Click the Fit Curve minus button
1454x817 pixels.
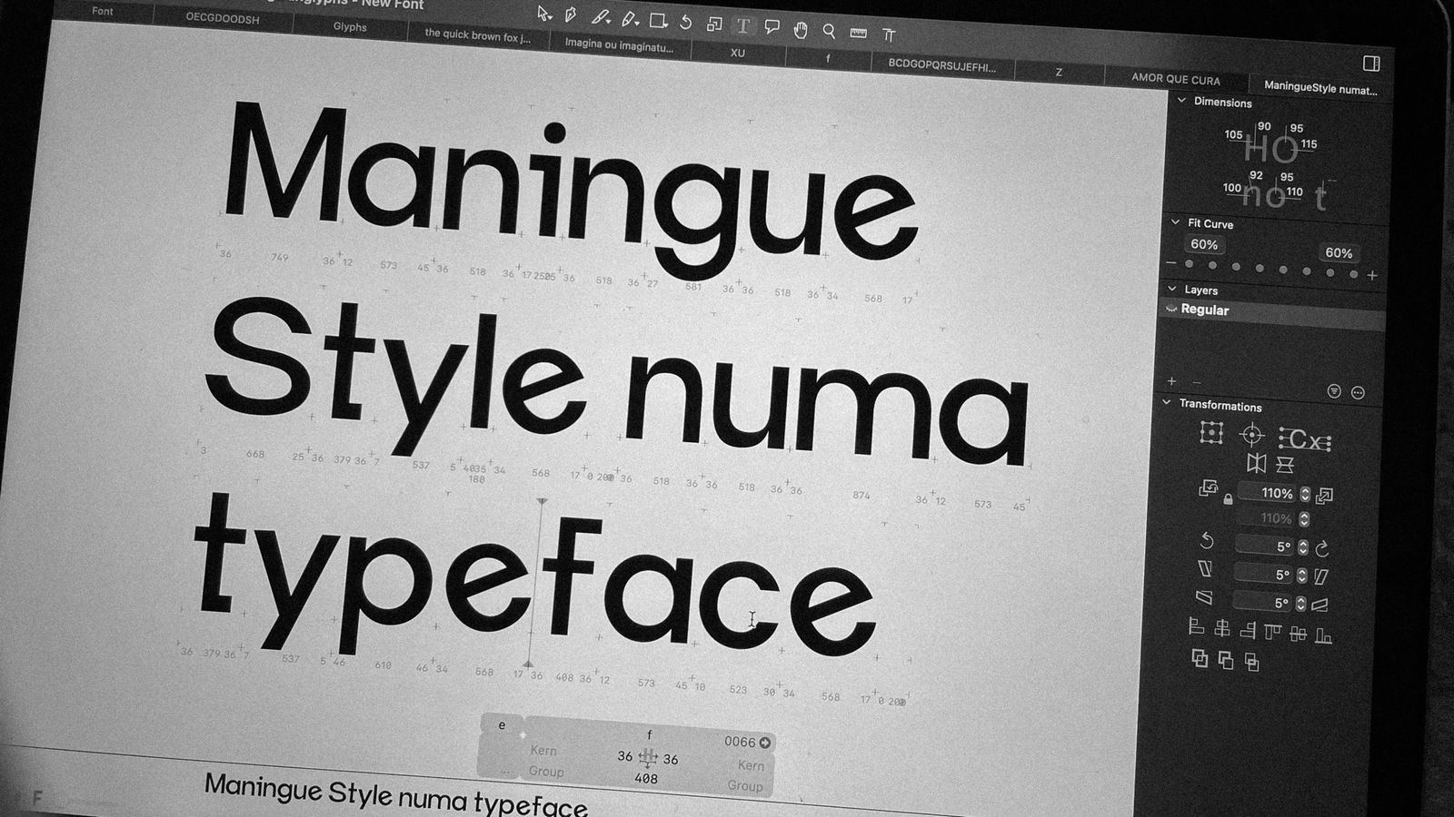[1170, 263]
